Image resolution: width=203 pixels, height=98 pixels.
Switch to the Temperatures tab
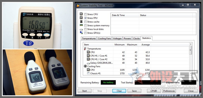89,38
